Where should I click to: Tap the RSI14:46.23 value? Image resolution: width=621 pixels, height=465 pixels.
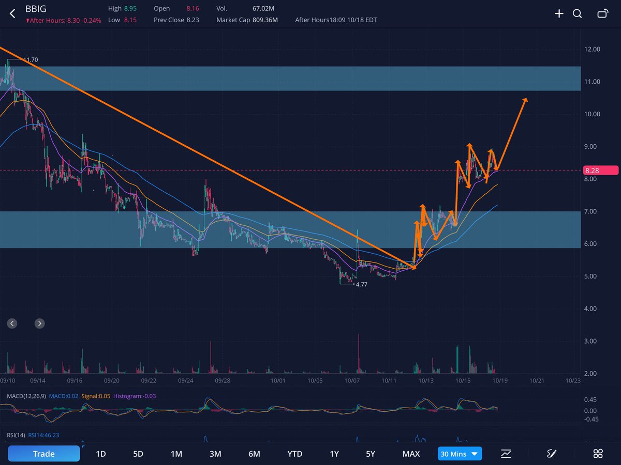point(44,435)
